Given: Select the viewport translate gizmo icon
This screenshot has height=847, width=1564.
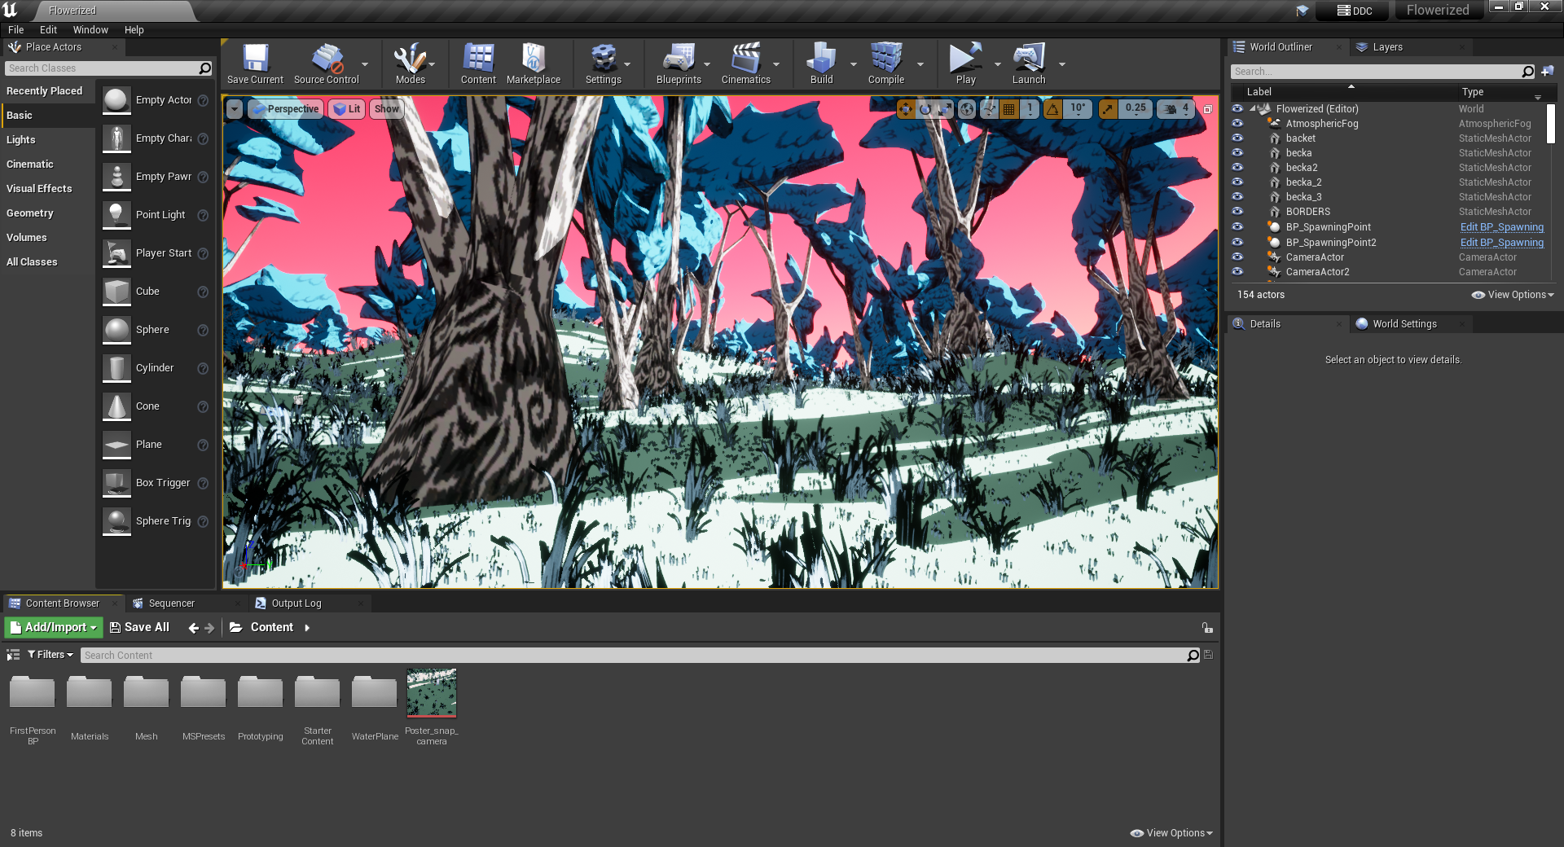Looking at the screenshot, I should pyautogui.click(x=905, y=109).
